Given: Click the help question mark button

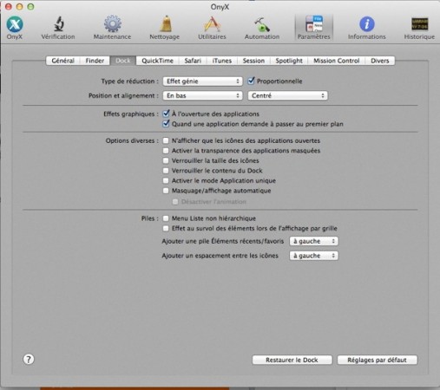Looking at the screenshot, I should pyautogui.click(x=29, y=360).
